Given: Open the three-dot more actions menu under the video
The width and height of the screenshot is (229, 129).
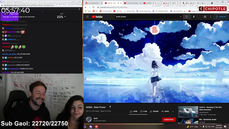Looking at the screenshot, I should (173, 111).
